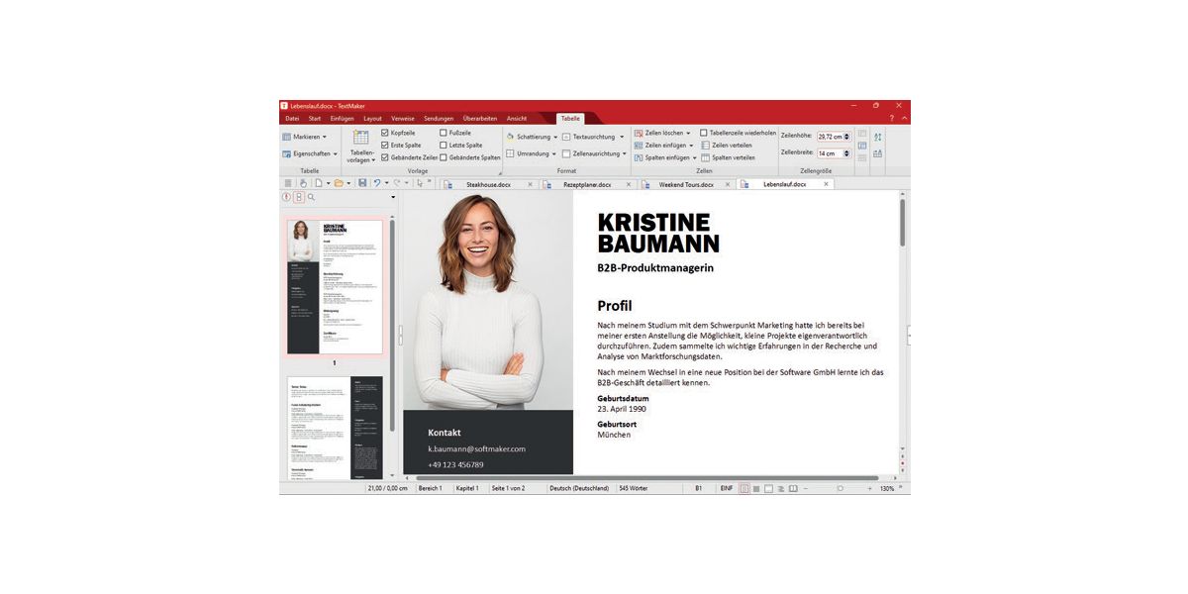Enable the Fußzeile checkbox

point(444,133)
